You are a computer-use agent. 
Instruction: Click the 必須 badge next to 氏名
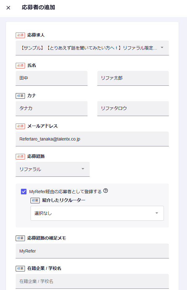pyautogui.click(x=20, y=66)
